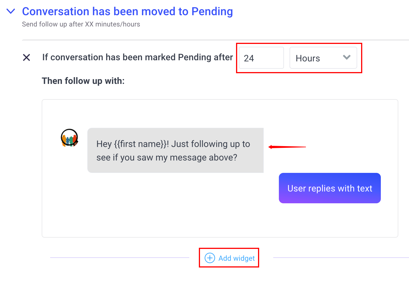Click the divider line right of Add widget
The width and height of the screenshot is (409, 281).
tap(341, 257)
